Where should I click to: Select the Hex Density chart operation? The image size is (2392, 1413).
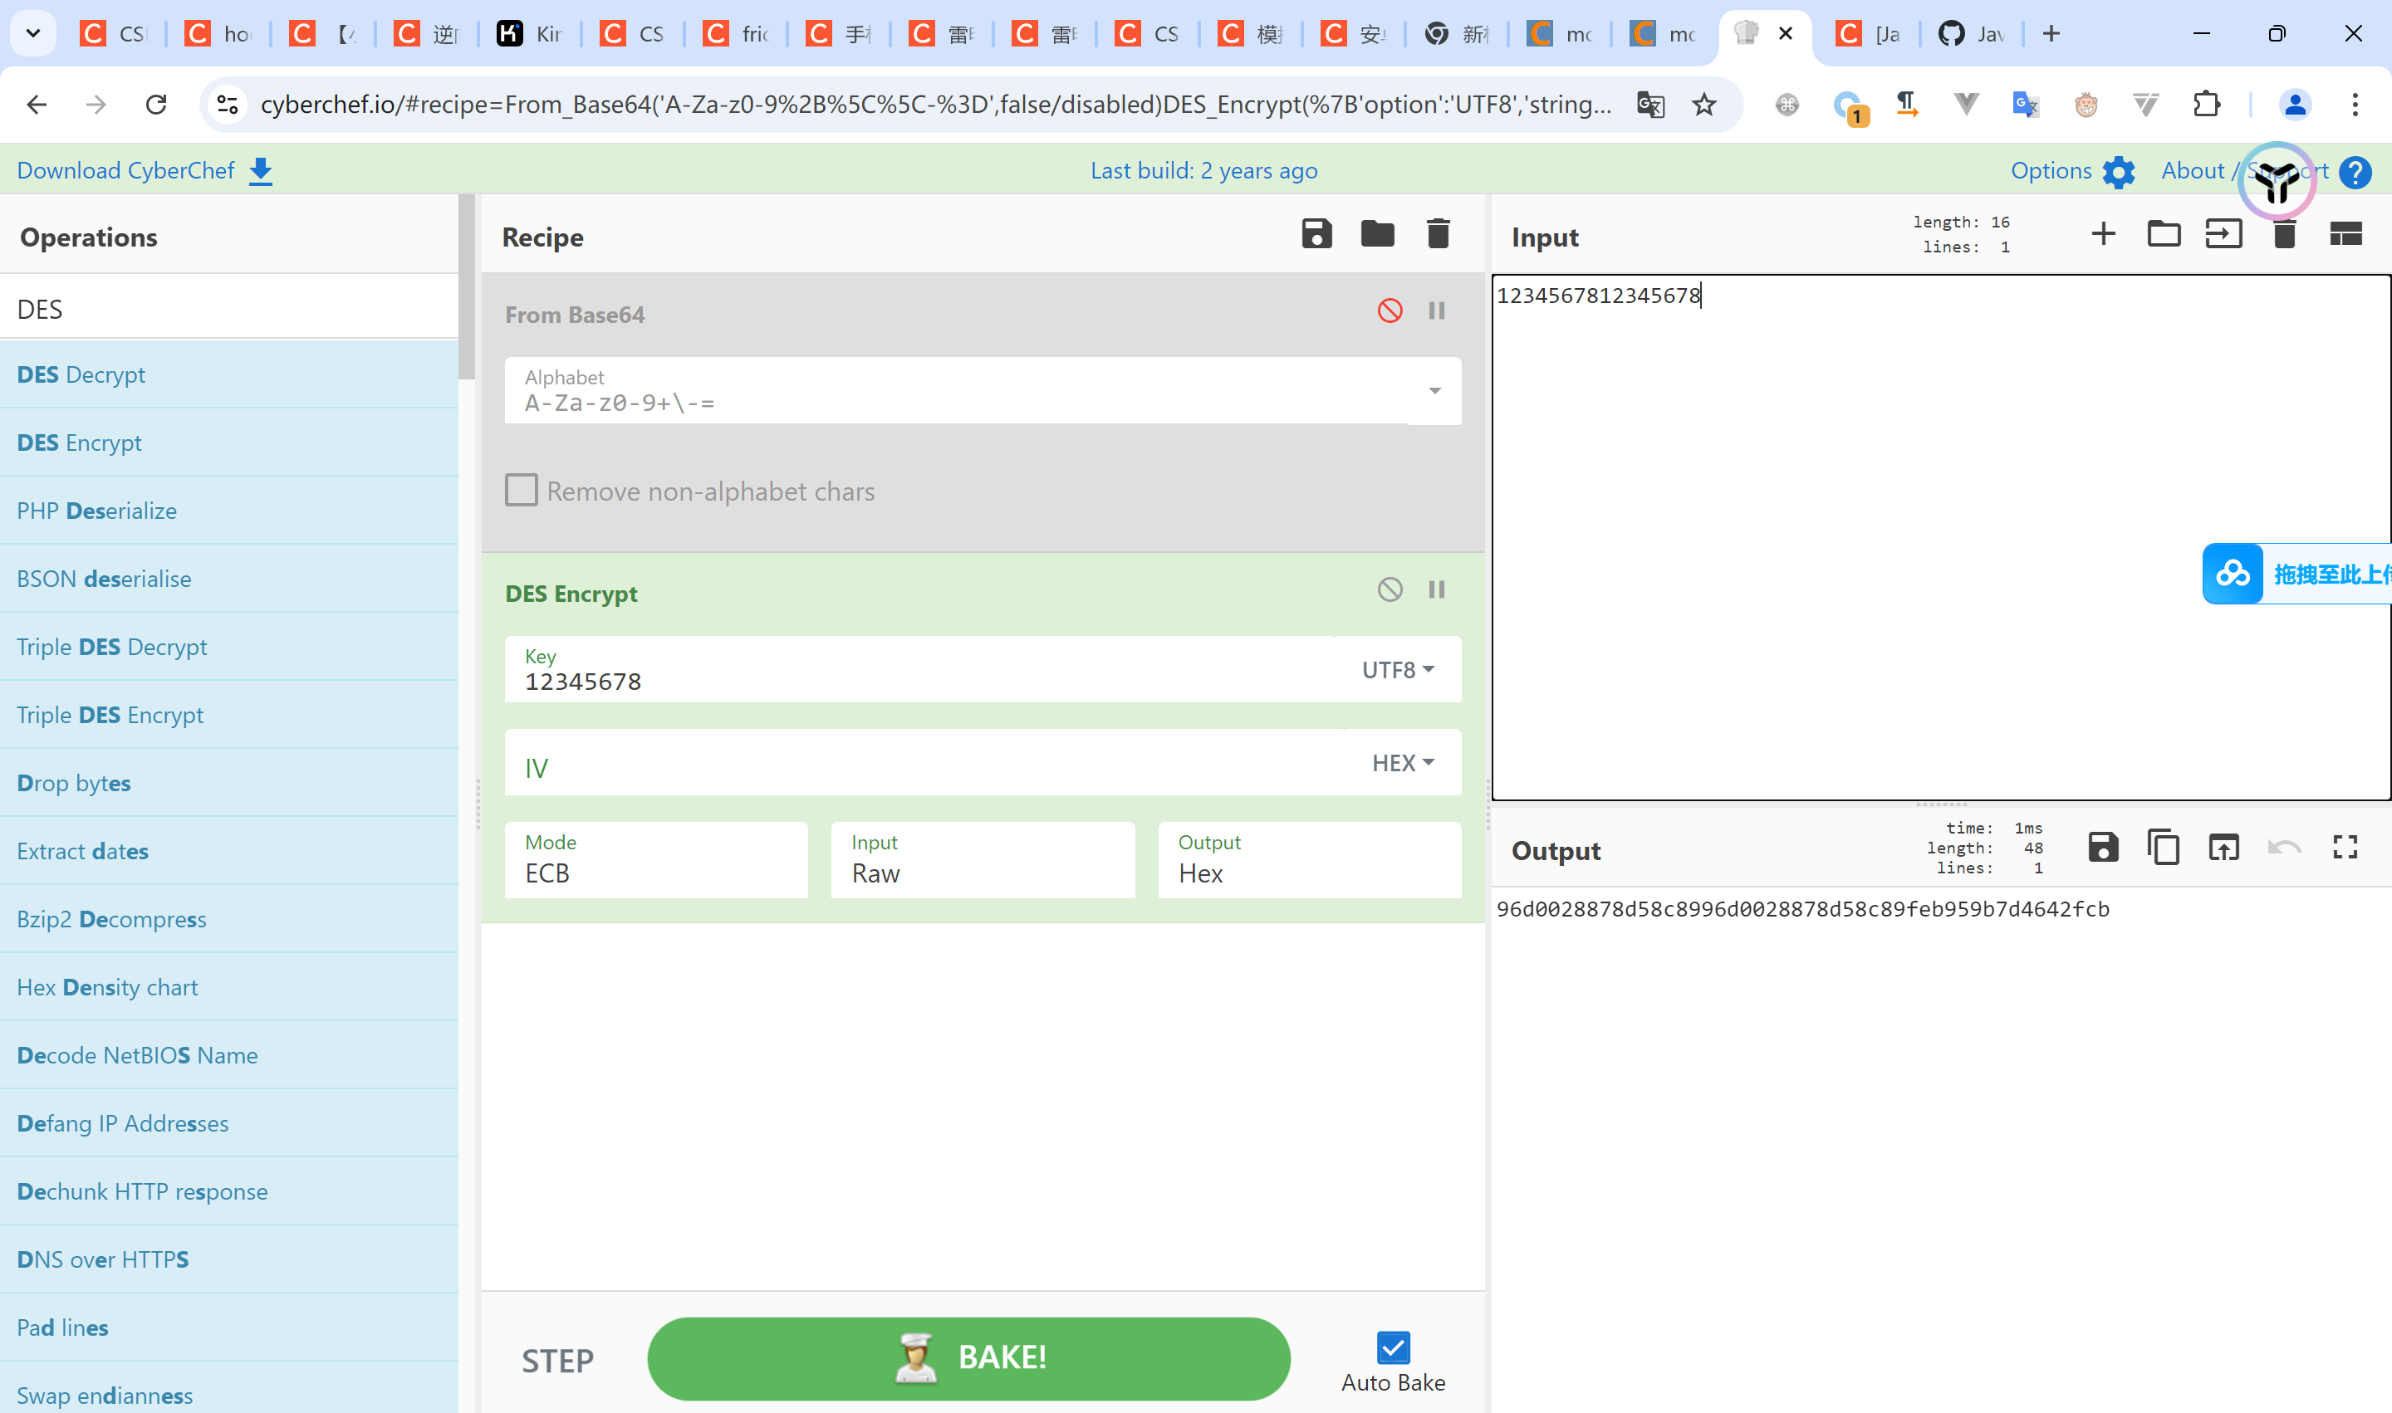(228, 987)
